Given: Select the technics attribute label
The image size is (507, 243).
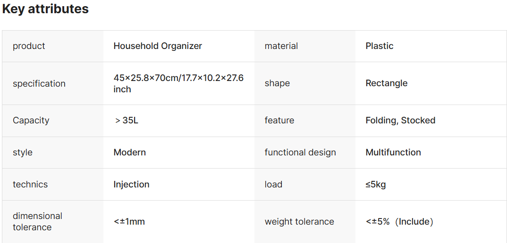Looking at the screenshot, I should pyautogui.click(x=30, y=185).
